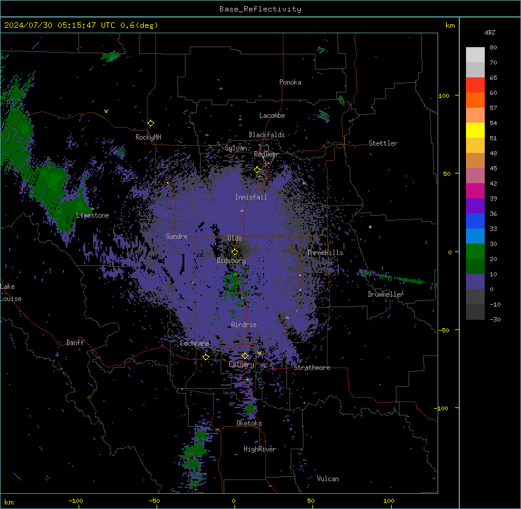Click the Sundre town label
Image resolution: width=521 pixels, height=509 pixels.
[x=176, y=236]
